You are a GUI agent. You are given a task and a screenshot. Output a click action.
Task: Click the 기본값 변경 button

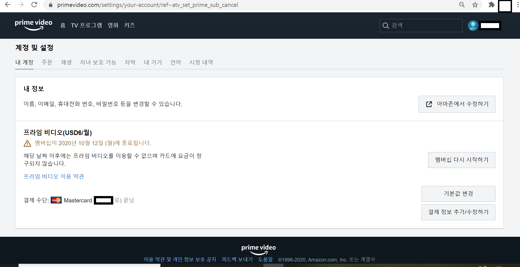(x=458, y=194)
